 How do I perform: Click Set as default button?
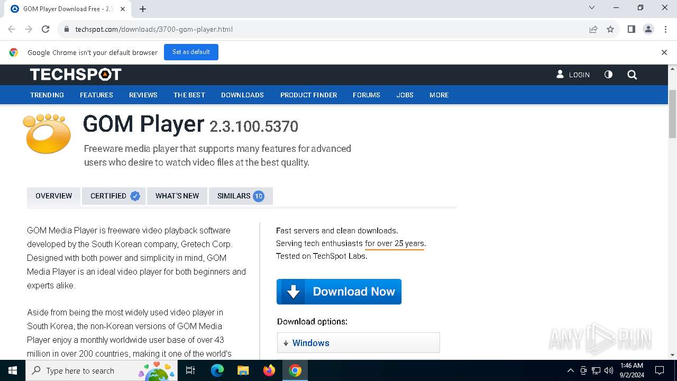(191, 52)
